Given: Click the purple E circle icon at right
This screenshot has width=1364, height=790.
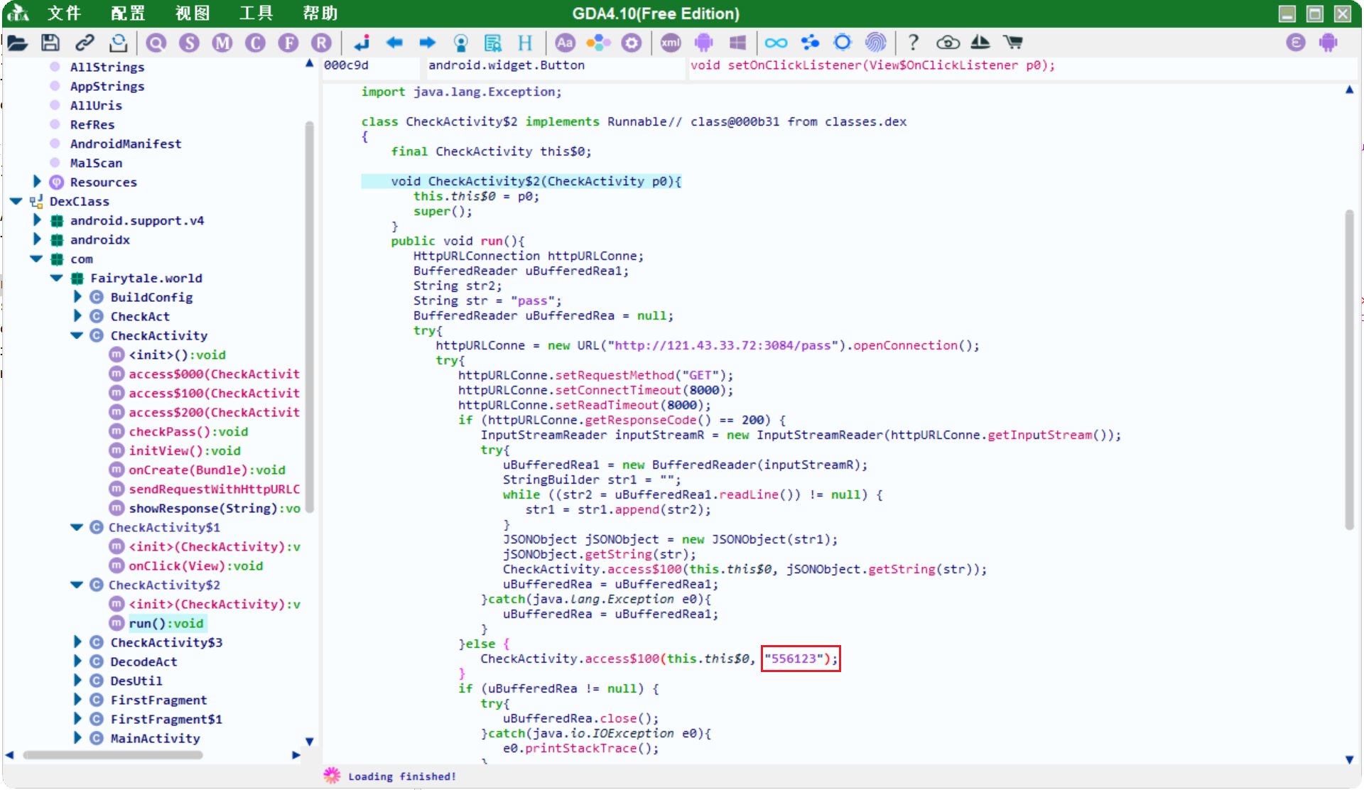Looking at the screenshot, I should (x=1296, y=43).
